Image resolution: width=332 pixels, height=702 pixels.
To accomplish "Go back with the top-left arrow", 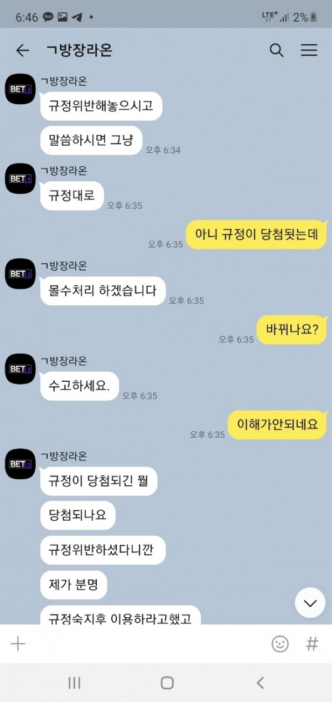I will 22,50.
